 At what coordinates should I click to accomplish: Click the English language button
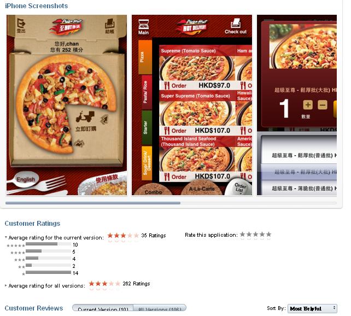[x=26, y=179]
